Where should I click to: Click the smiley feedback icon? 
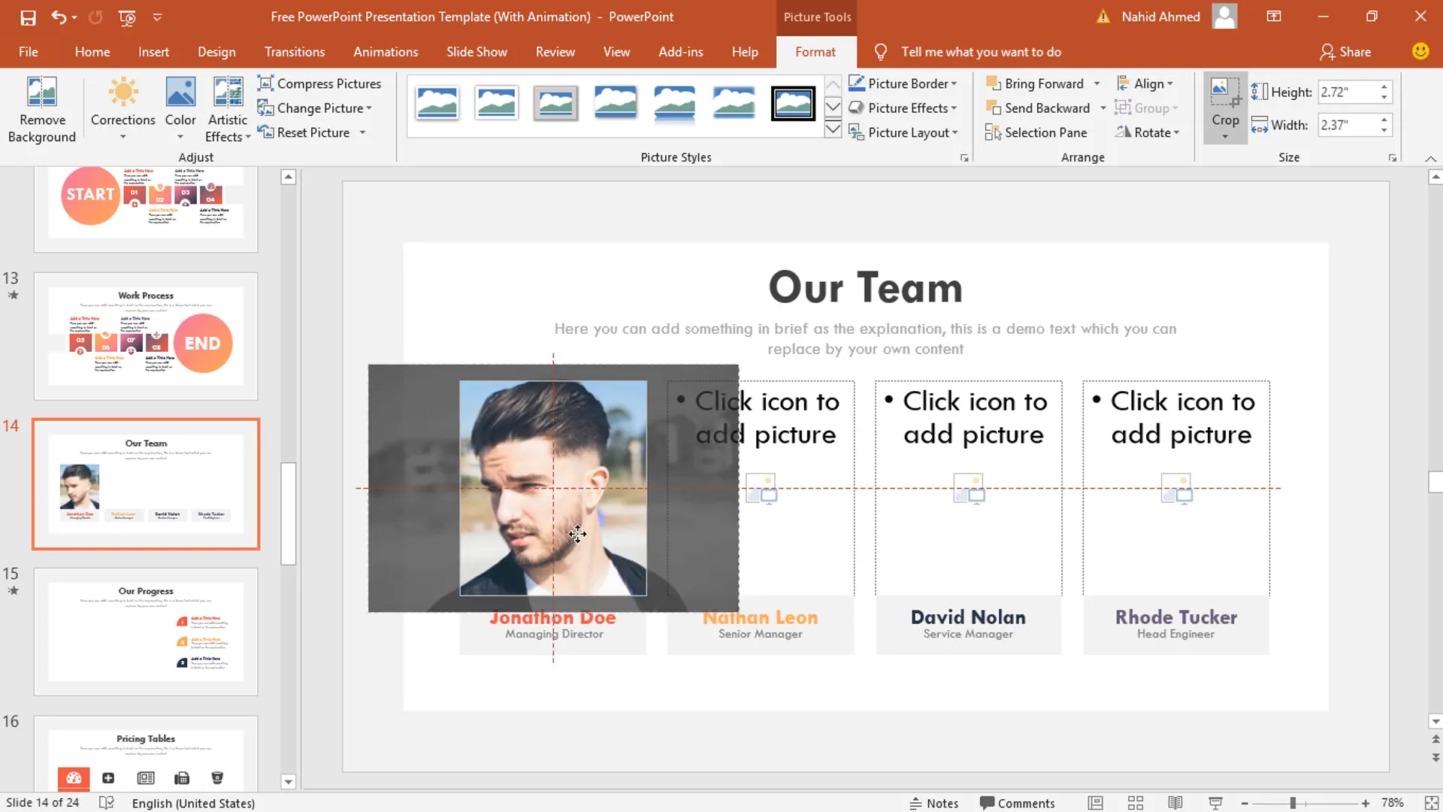point(1420,51)
